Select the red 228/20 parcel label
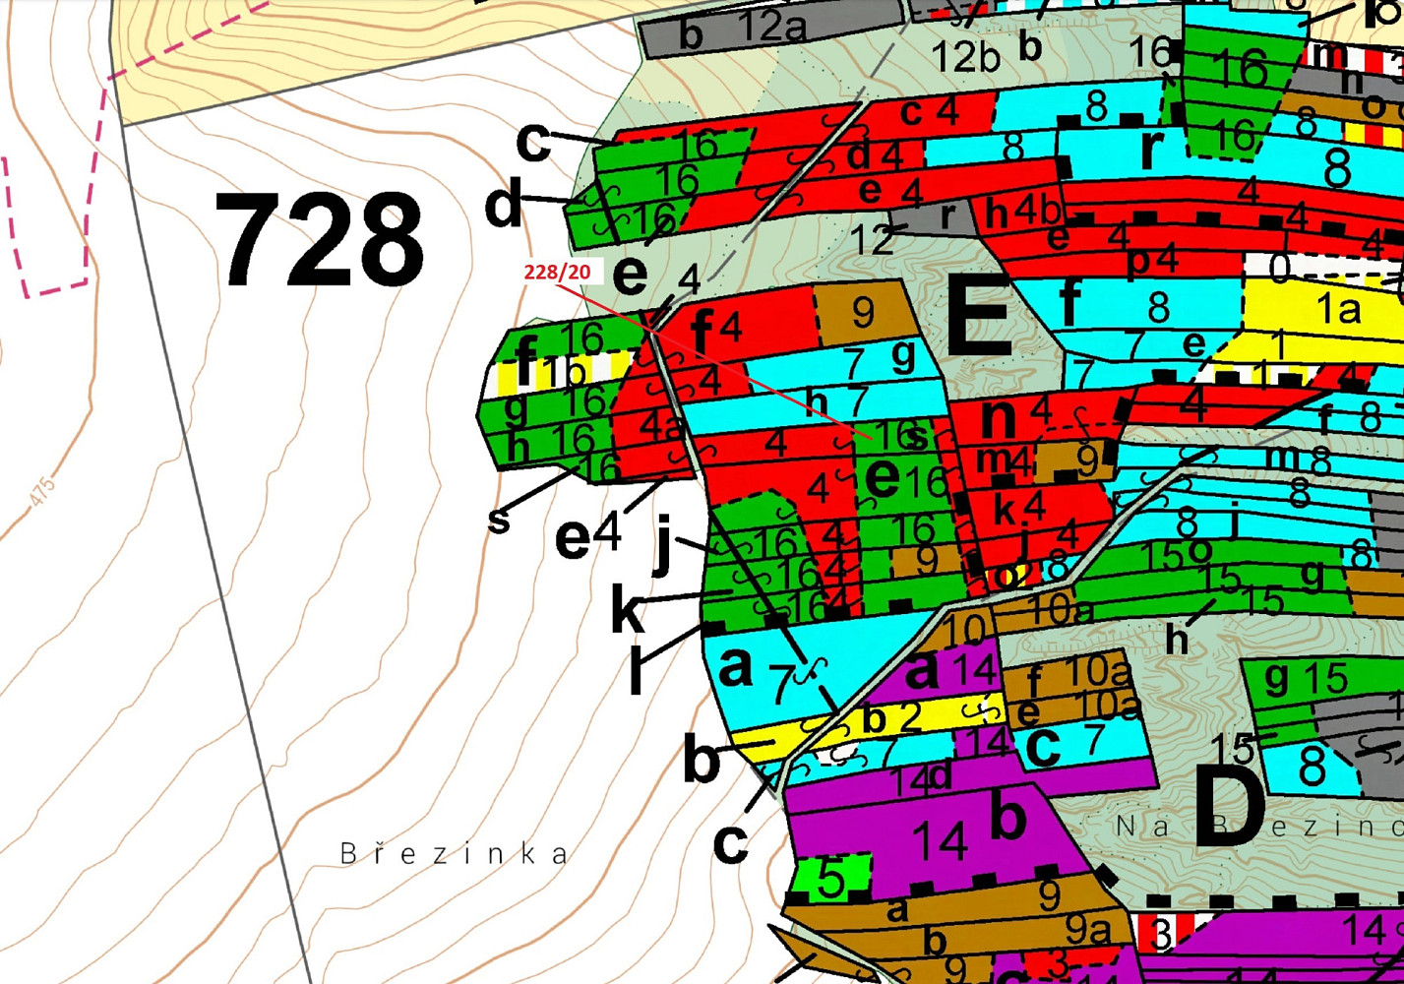1404x984 pixels. [x=557, y=272]
